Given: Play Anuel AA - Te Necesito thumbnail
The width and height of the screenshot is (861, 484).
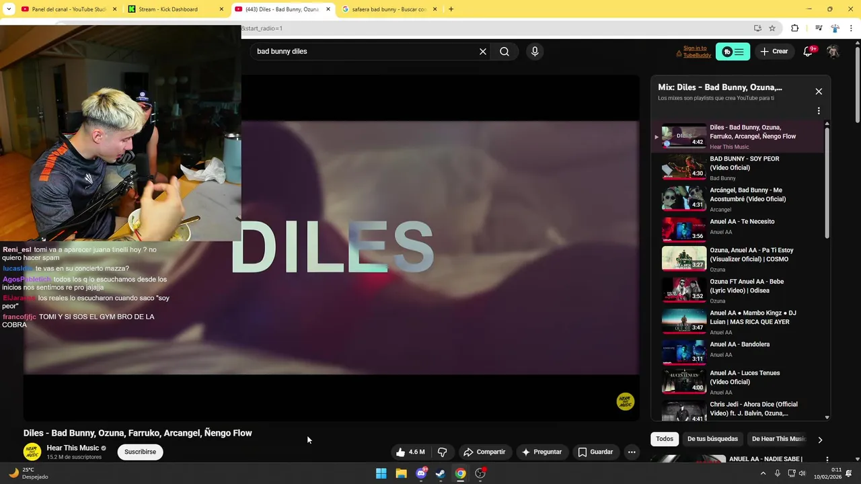Looking at the screenshot, I should (684, 229).
